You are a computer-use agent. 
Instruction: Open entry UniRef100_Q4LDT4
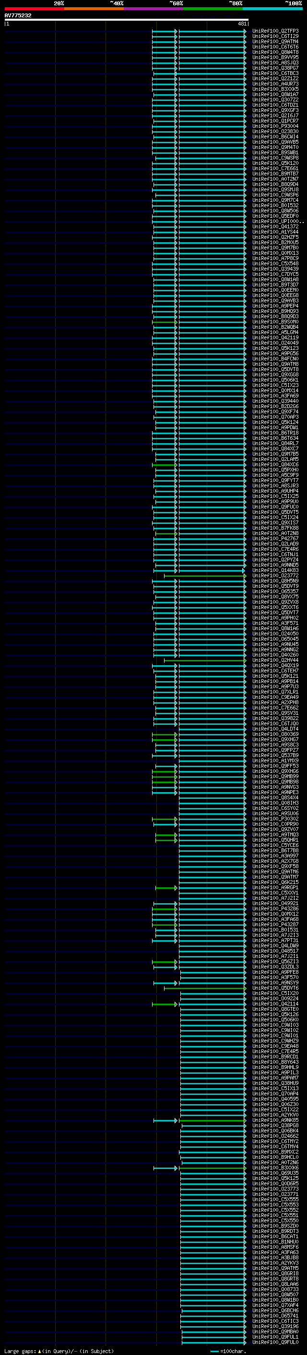click(275, 729)
